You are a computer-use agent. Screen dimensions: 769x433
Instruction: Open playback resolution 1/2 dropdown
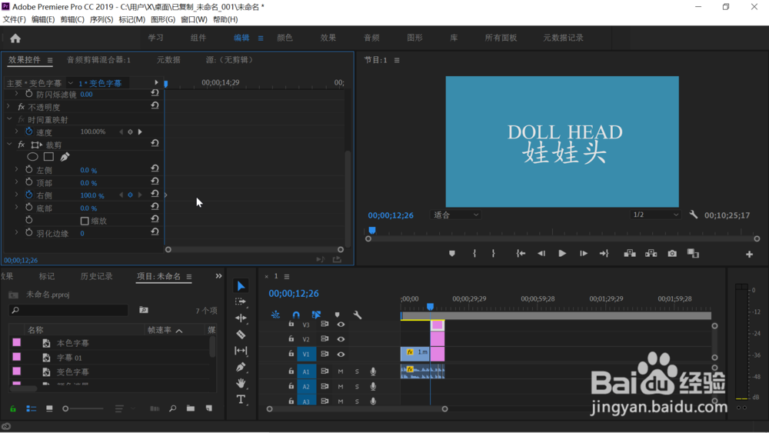point(656,215)
